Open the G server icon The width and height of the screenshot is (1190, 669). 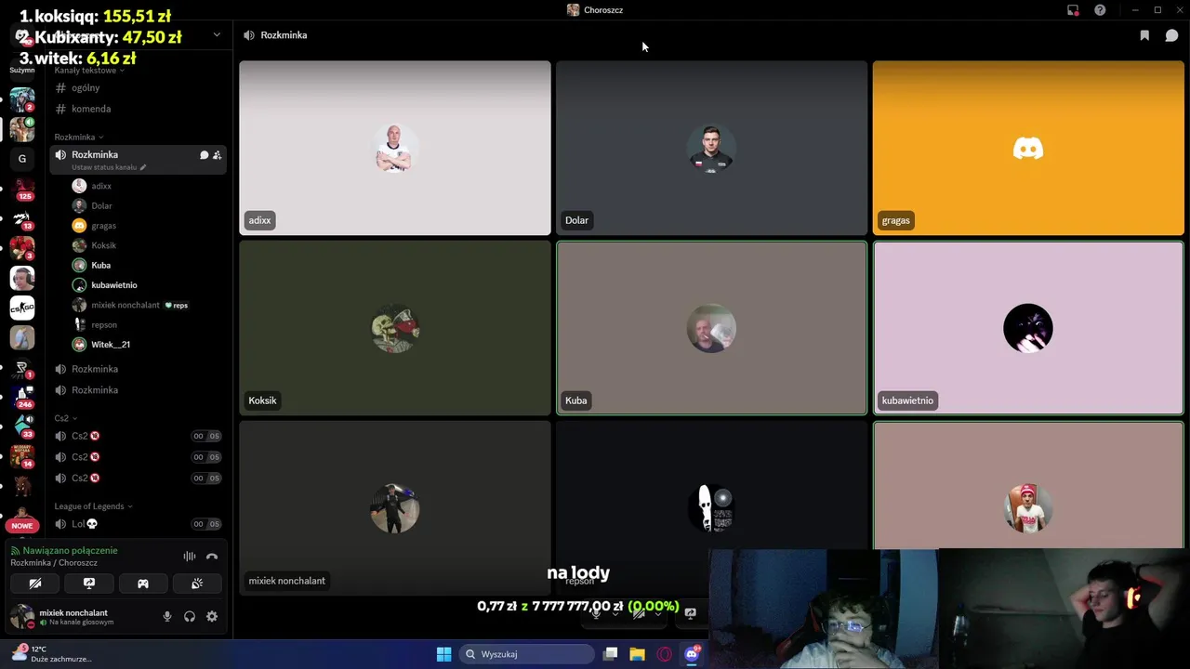22,158
